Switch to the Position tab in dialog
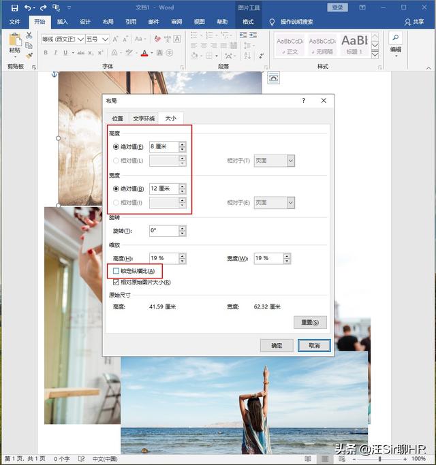 118,118
